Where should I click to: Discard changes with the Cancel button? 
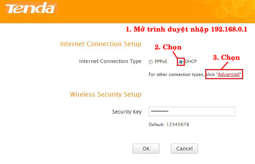(x=184, y=149)
